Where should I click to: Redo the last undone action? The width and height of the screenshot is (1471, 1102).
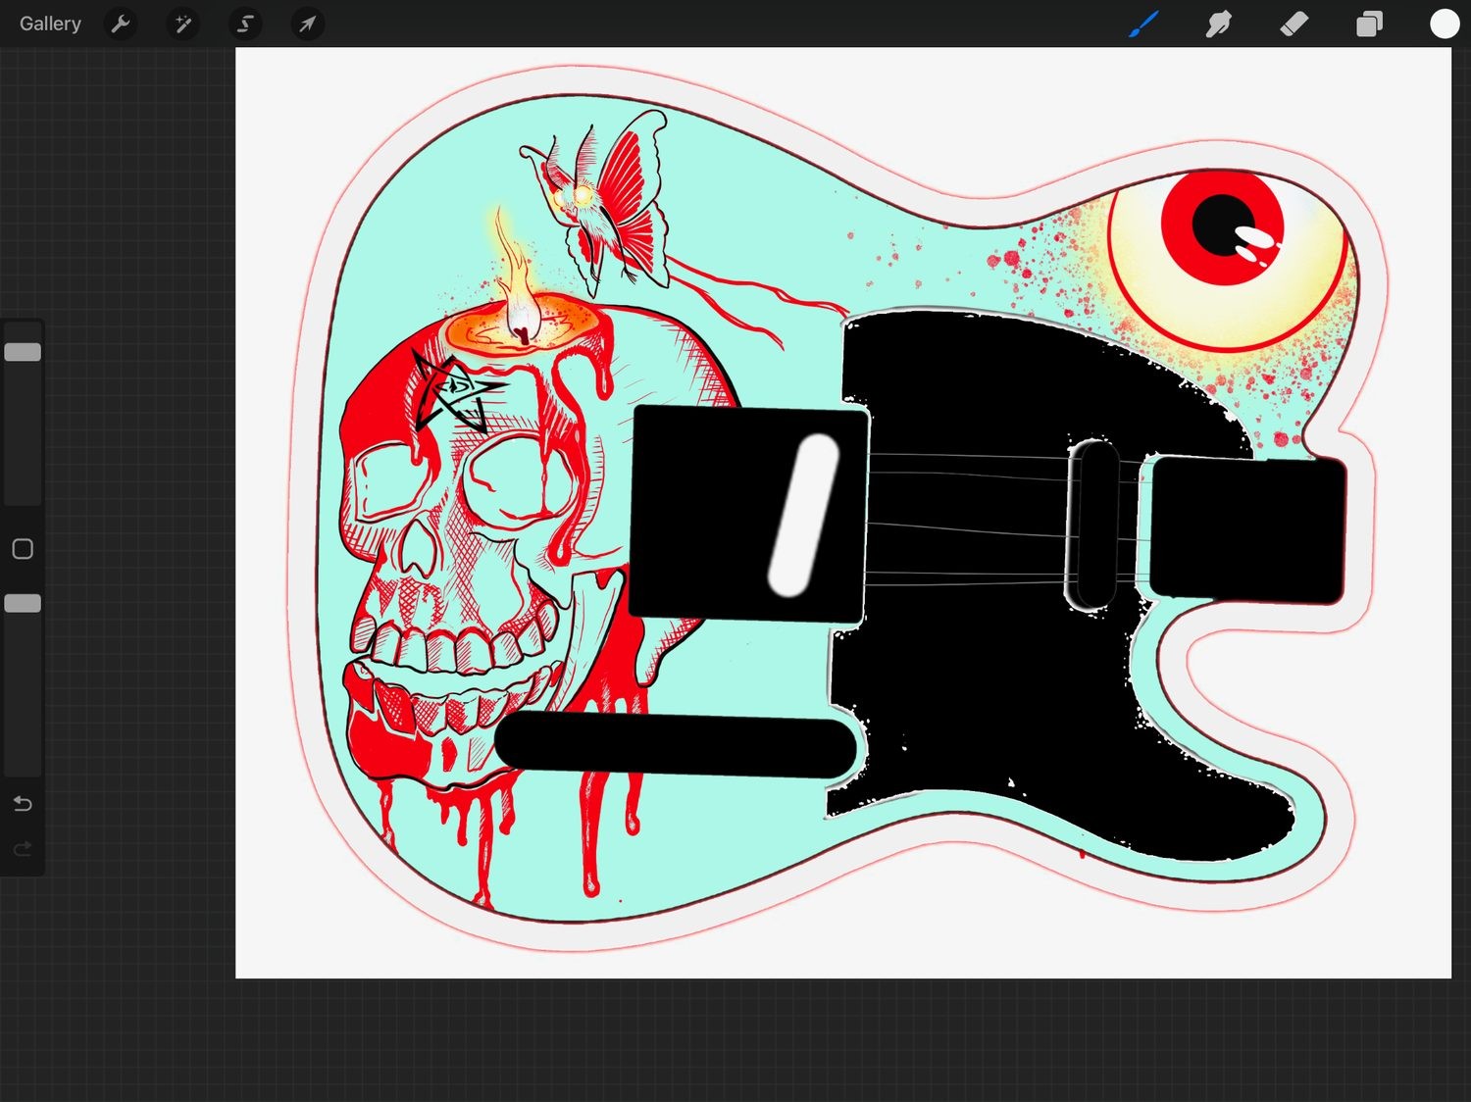tap(23, 849)
